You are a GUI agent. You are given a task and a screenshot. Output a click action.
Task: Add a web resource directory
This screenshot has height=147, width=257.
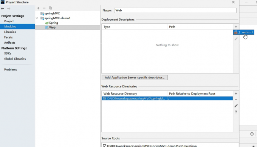click(236, 94)
